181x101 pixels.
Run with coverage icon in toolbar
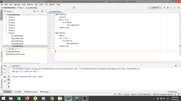coord(171,8)
